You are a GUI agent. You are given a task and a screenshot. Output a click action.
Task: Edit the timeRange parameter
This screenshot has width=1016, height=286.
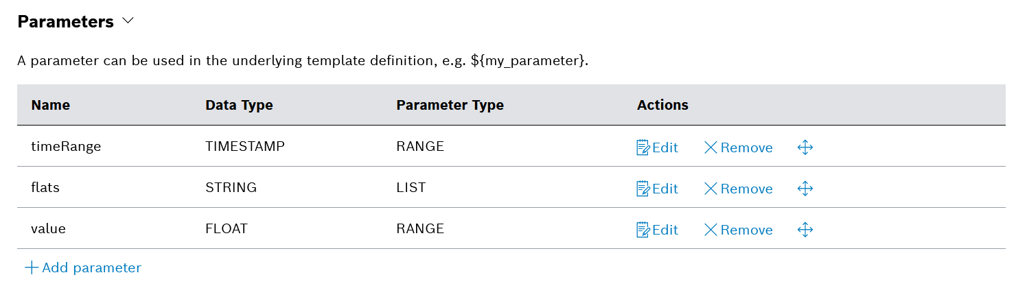click(657, 147)
